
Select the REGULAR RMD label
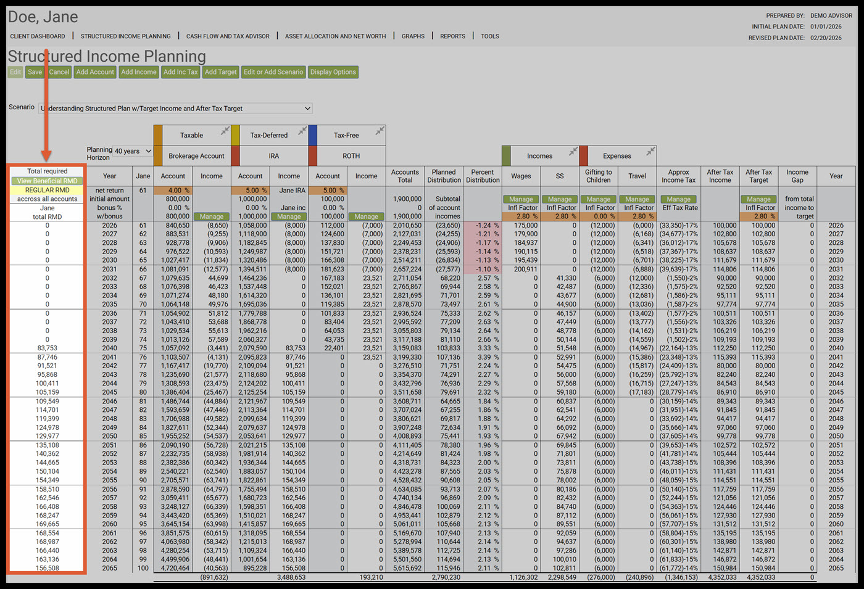48,190
